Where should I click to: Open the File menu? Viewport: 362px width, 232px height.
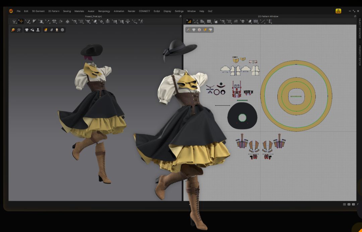(x=18, y=11)
